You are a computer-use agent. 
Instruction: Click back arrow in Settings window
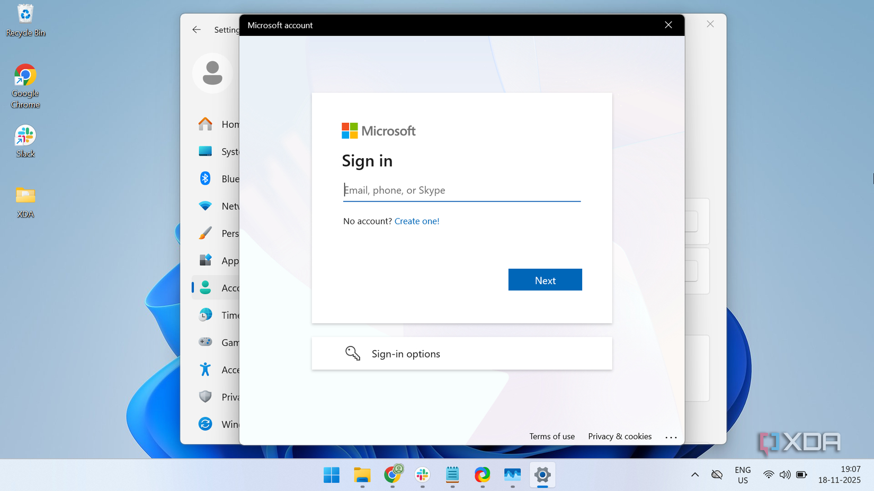[197, 30]
